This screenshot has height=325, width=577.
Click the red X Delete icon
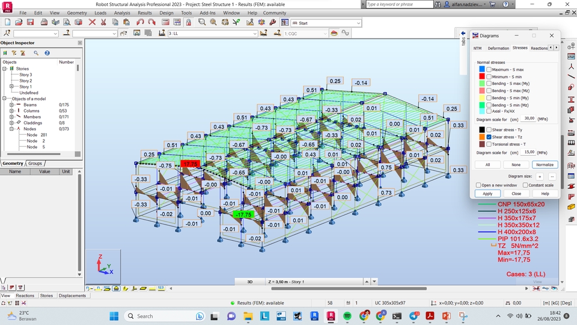(92, 22)
